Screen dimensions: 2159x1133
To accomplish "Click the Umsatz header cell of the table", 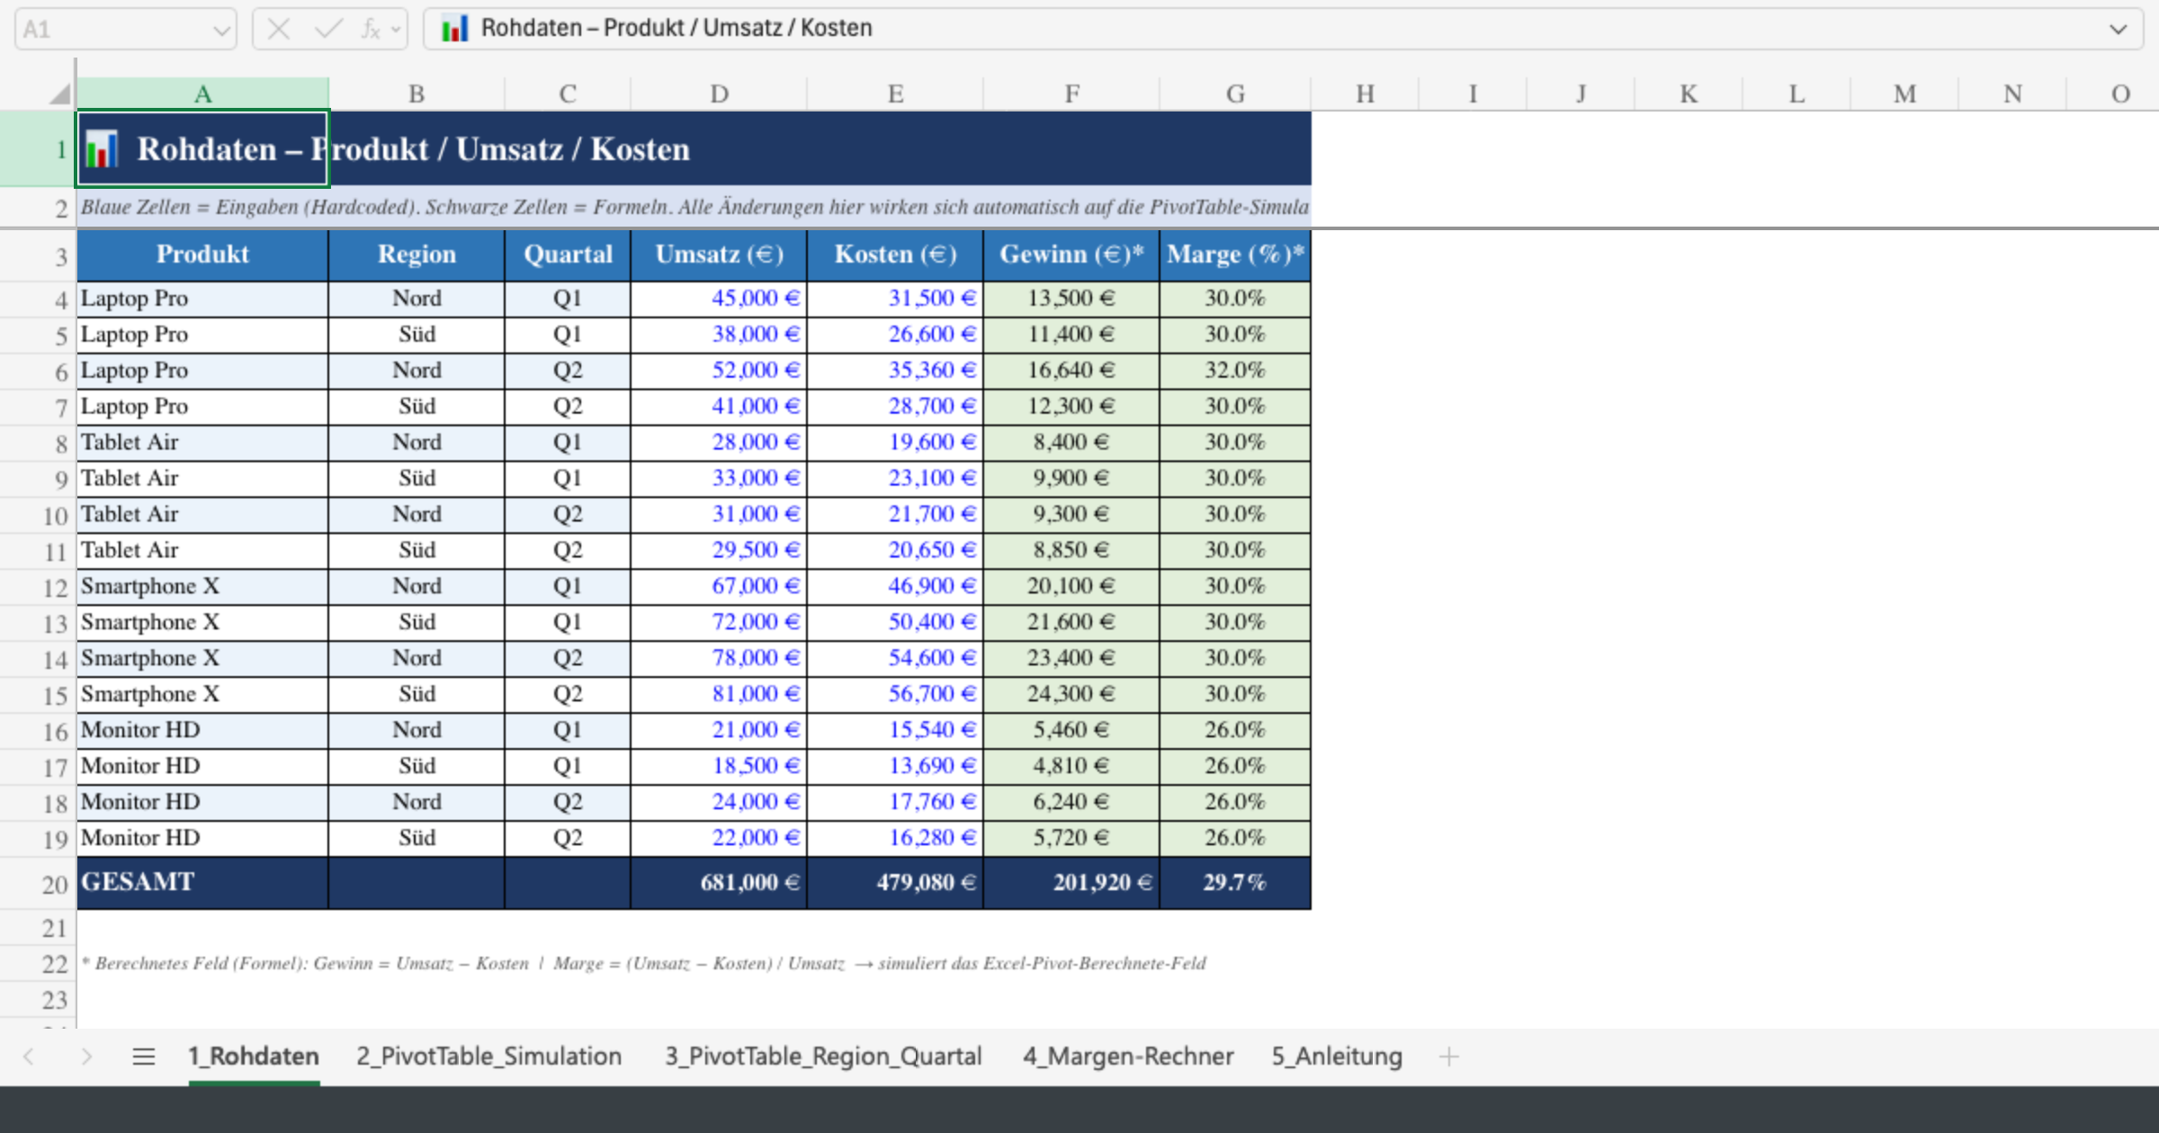I will [718, 254].
